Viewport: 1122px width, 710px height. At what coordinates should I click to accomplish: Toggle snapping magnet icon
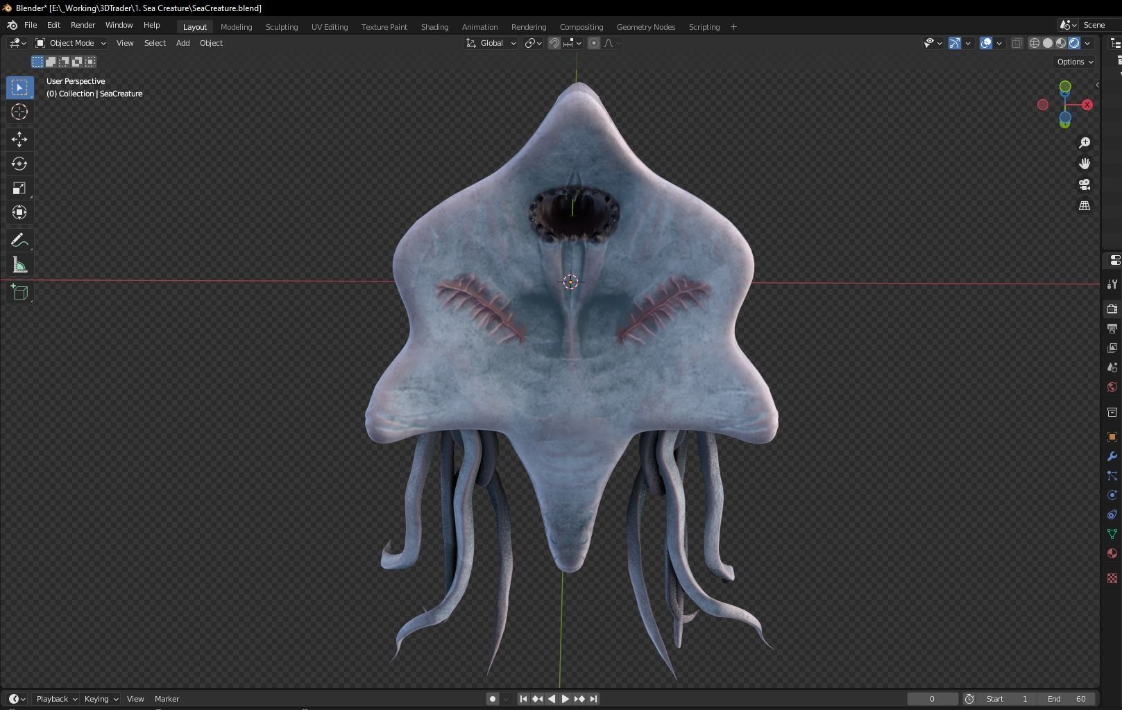point(554,43)
